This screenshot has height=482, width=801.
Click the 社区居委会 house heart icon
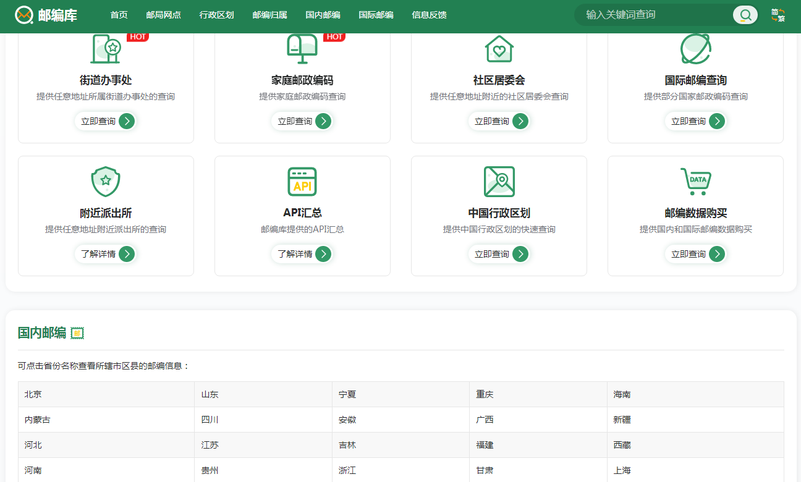[x=499, y=49]
